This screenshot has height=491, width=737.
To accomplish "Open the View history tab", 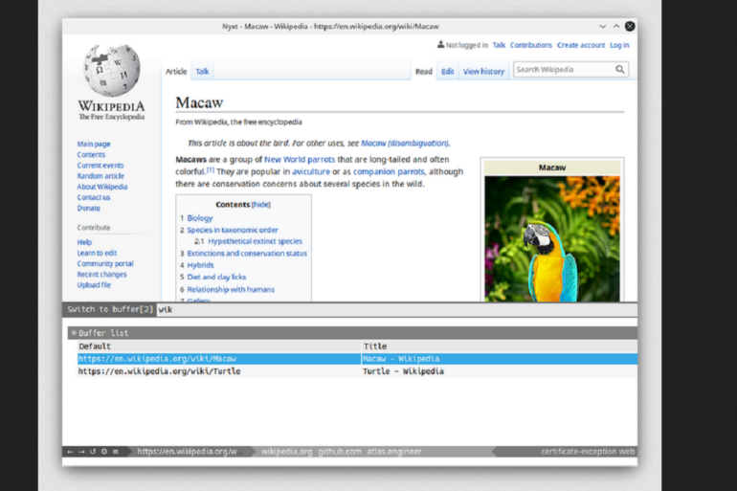I will (x=483, y=72).
